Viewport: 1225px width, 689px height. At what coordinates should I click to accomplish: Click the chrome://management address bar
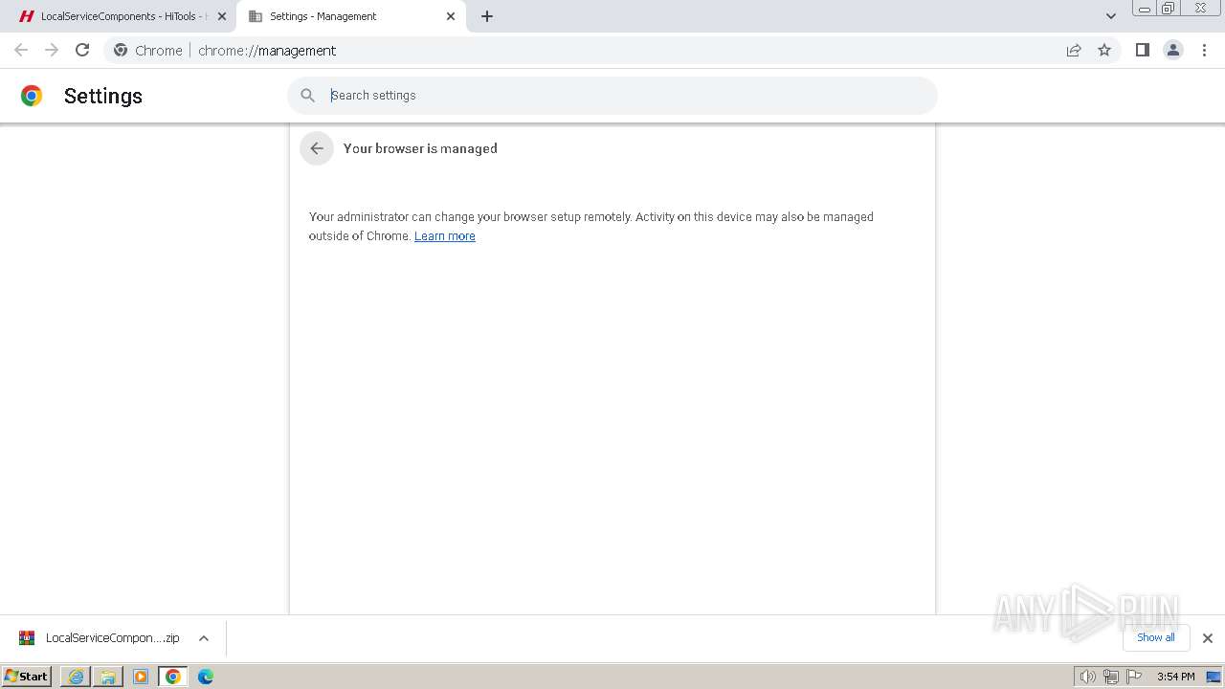tap(612, 51)
